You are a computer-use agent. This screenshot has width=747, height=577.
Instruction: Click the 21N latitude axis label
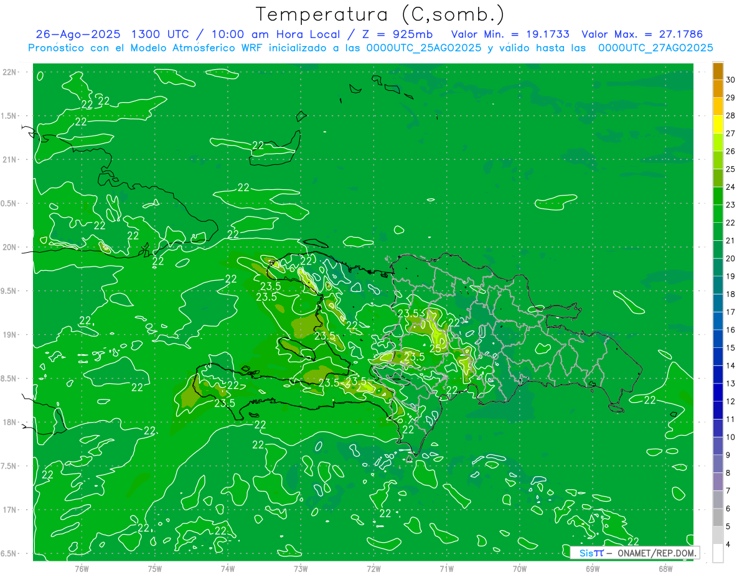9,160
